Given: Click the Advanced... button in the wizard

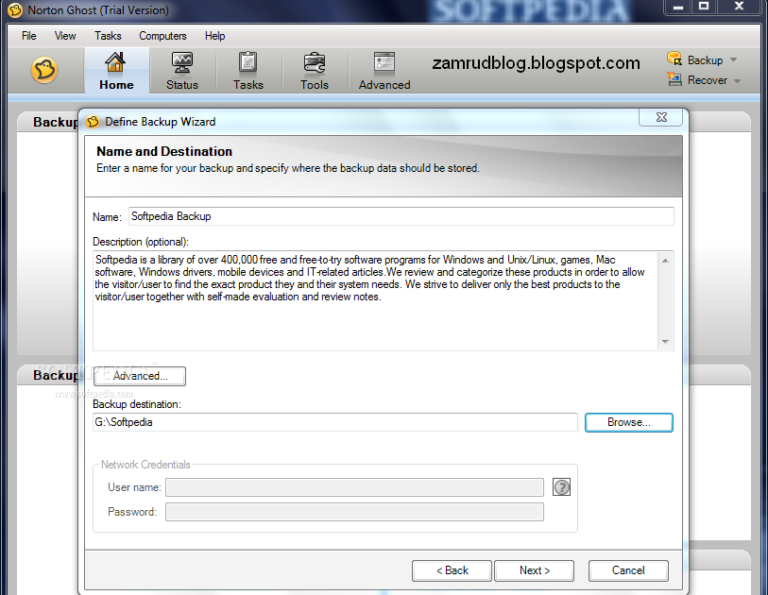Looking at the screenshot, I should coord(140,376).
